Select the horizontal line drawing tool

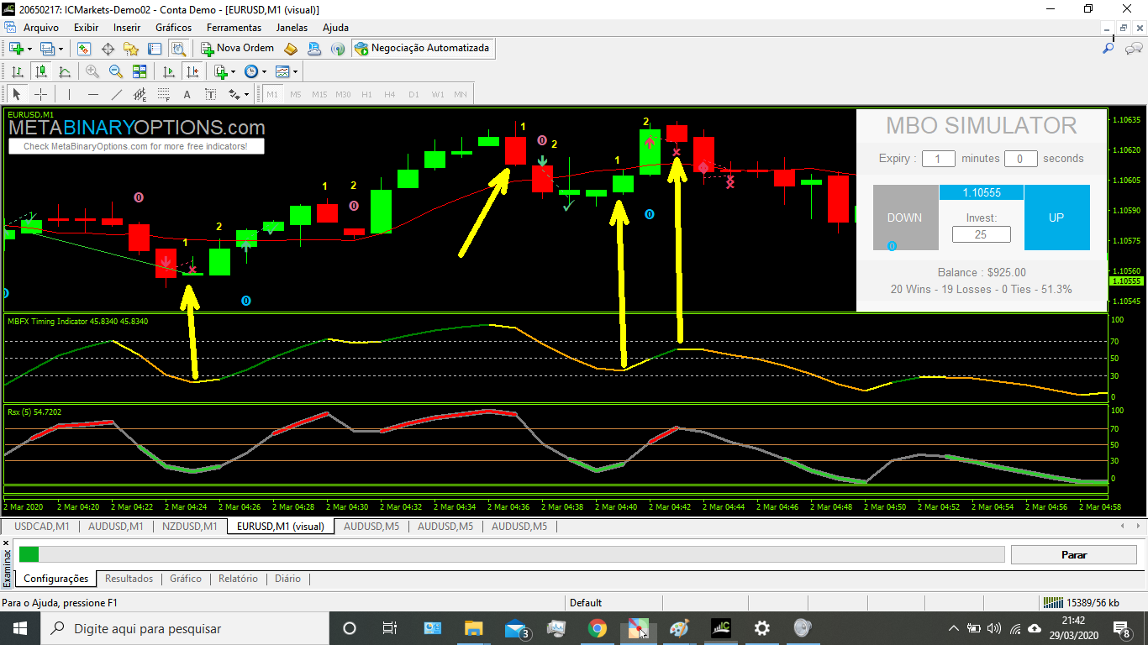(92, 94)
